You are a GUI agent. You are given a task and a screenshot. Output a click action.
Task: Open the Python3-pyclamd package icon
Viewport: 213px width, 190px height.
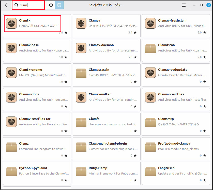point(11,171)
